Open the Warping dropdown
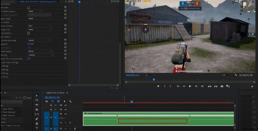 41,55
